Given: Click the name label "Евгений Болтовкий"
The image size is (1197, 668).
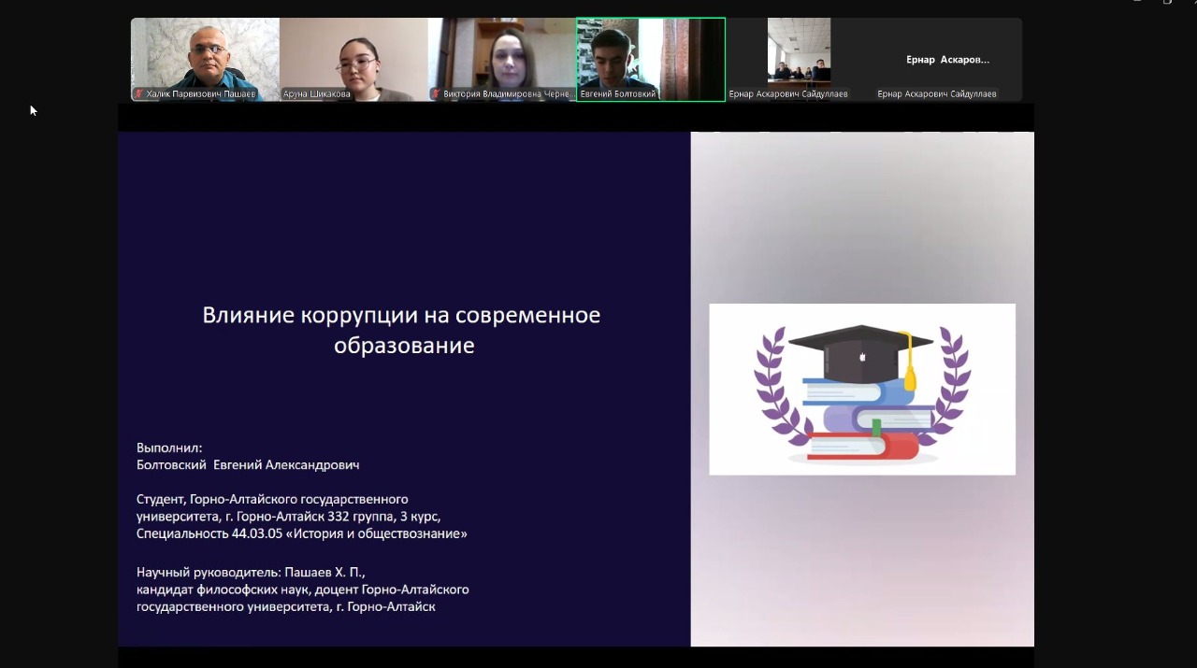Looking at the screenshot, I should coord(617,94).
